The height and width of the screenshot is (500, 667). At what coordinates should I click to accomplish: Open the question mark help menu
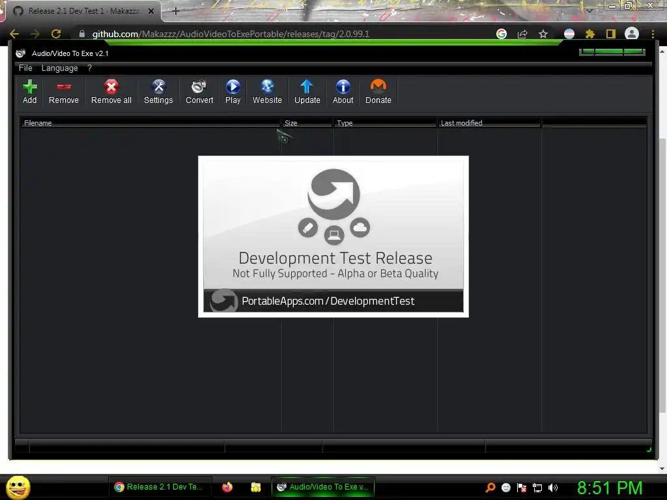pos(89,68)
